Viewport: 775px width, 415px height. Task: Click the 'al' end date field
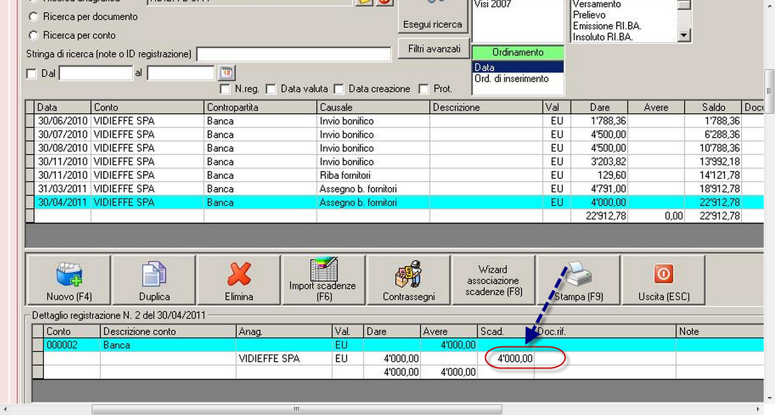(x=180, y=73)
